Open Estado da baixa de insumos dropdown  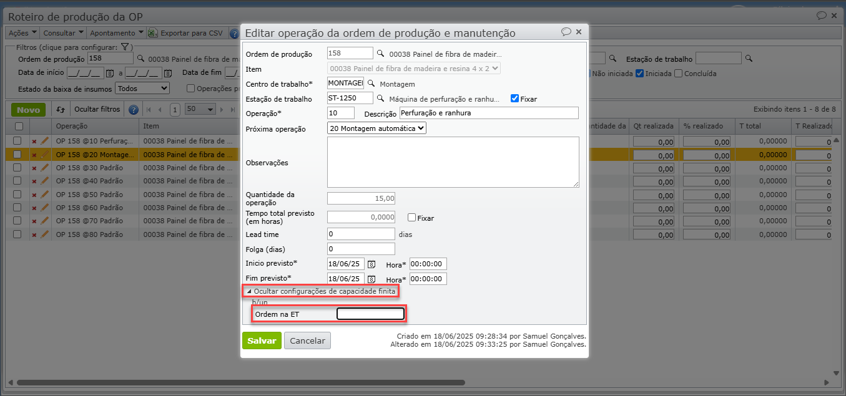(x=142, y=89)
